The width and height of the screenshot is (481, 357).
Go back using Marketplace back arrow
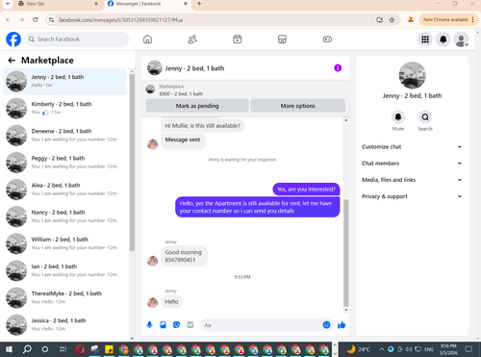12,61
